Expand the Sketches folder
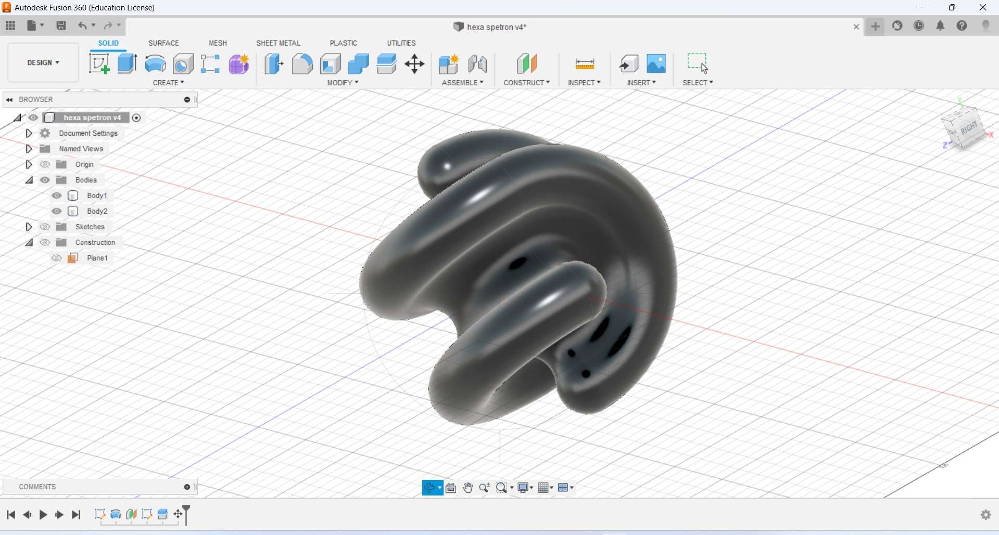Screen dimensions: 999x535 (29, 227)
